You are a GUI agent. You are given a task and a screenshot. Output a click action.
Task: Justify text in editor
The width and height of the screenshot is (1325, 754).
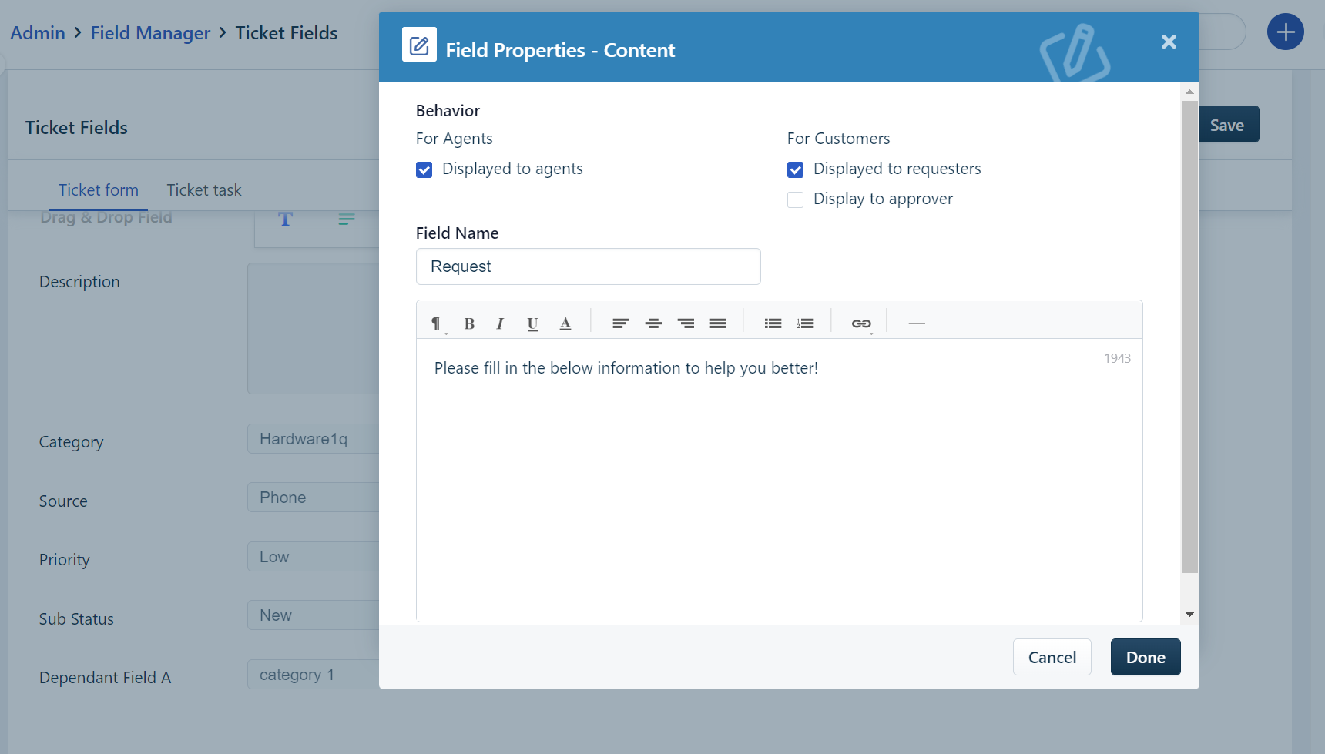coord(718,323)
